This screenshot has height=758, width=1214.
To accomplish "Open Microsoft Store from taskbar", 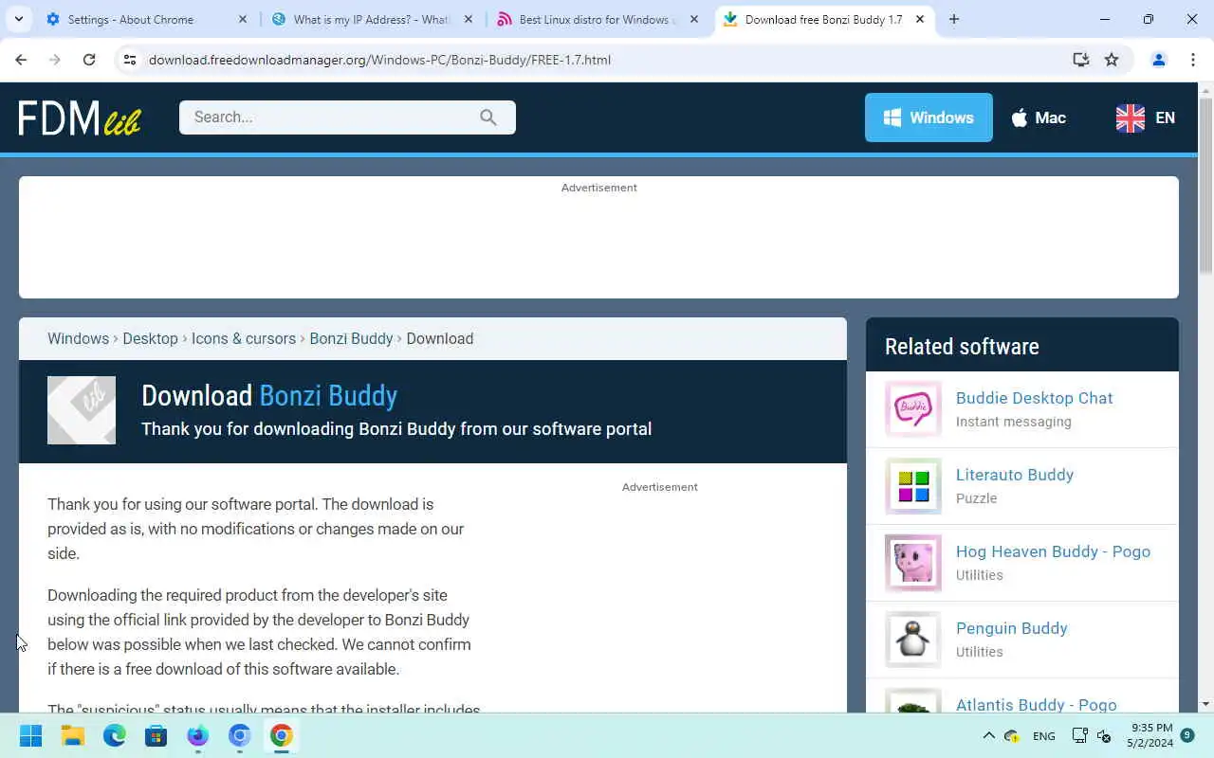I will pos(156,735).
